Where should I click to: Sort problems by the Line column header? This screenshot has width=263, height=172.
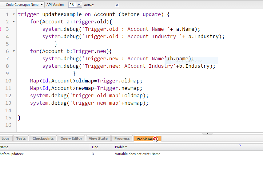[102, 147]
